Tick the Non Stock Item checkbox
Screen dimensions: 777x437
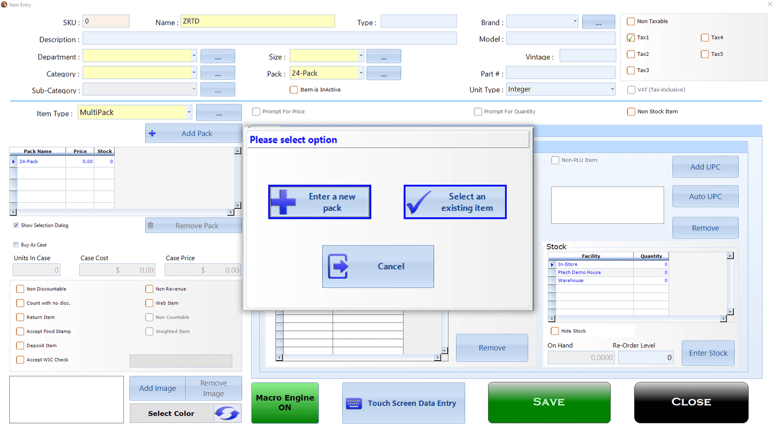click(631, 112)
